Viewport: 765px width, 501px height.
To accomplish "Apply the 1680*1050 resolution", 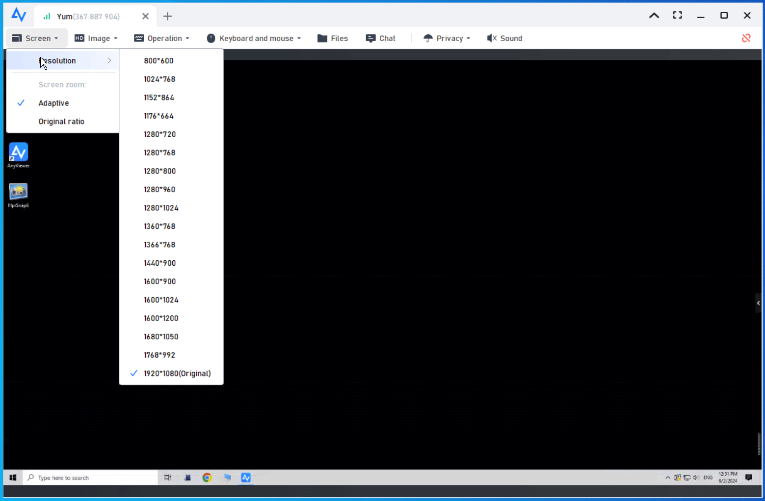I will (171, 336).
